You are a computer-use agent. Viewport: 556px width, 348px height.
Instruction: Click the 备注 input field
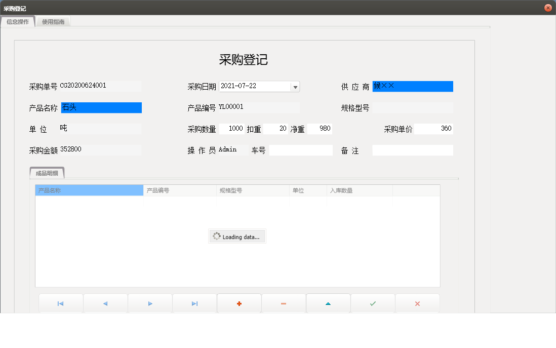[x=413, y=150]
